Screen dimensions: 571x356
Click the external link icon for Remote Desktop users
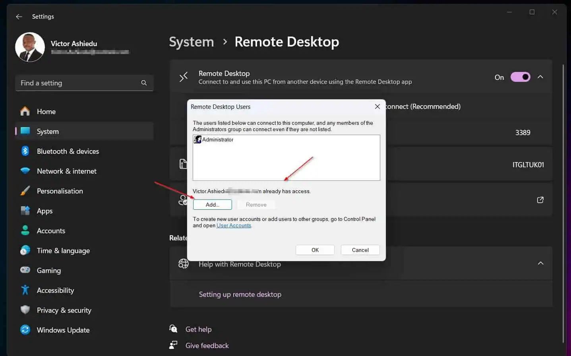(x=540, y=200)
